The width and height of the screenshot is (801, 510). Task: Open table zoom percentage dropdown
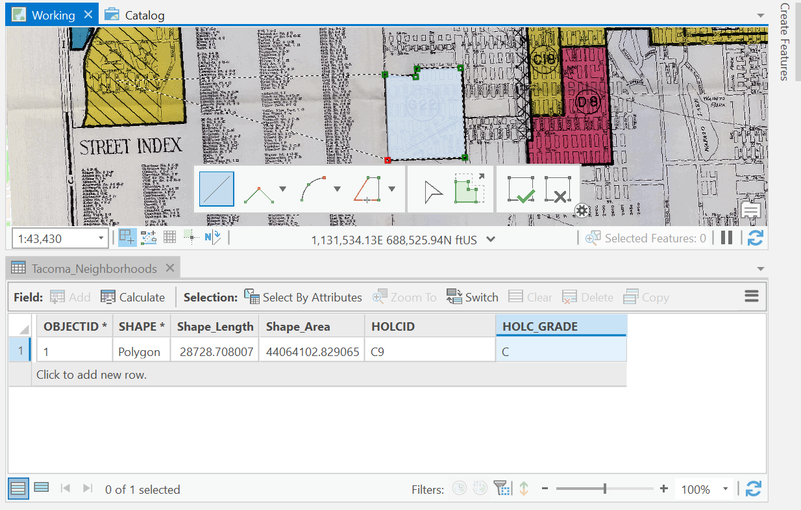pos(726,490)
